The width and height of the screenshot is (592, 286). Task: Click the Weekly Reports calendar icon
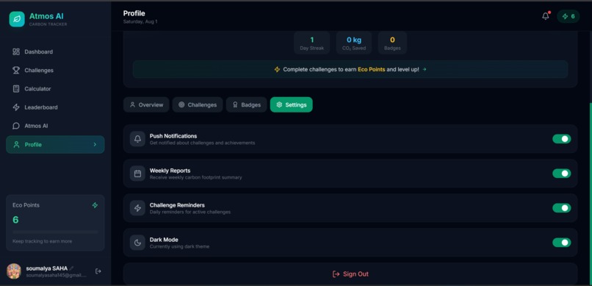tap(137, 174)
